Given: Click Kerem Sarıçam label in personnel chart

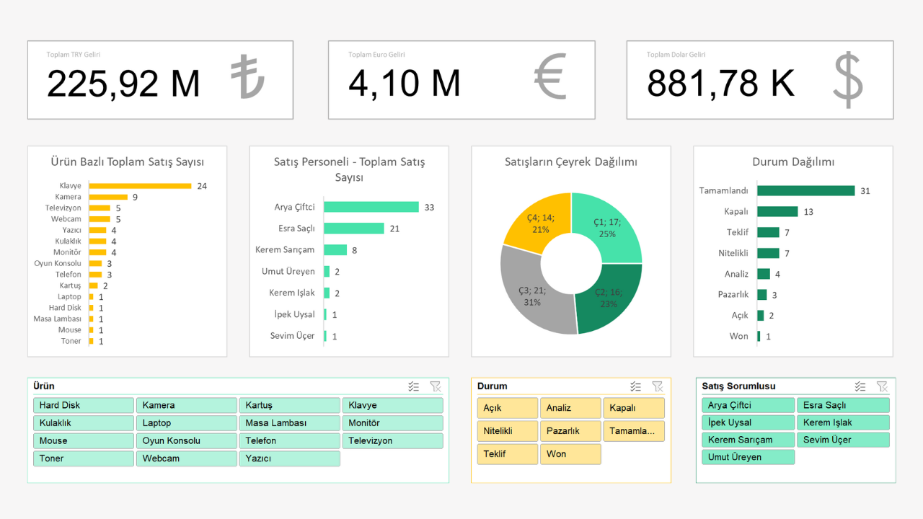Looking at the screenshot, I should tap(285, 250).
